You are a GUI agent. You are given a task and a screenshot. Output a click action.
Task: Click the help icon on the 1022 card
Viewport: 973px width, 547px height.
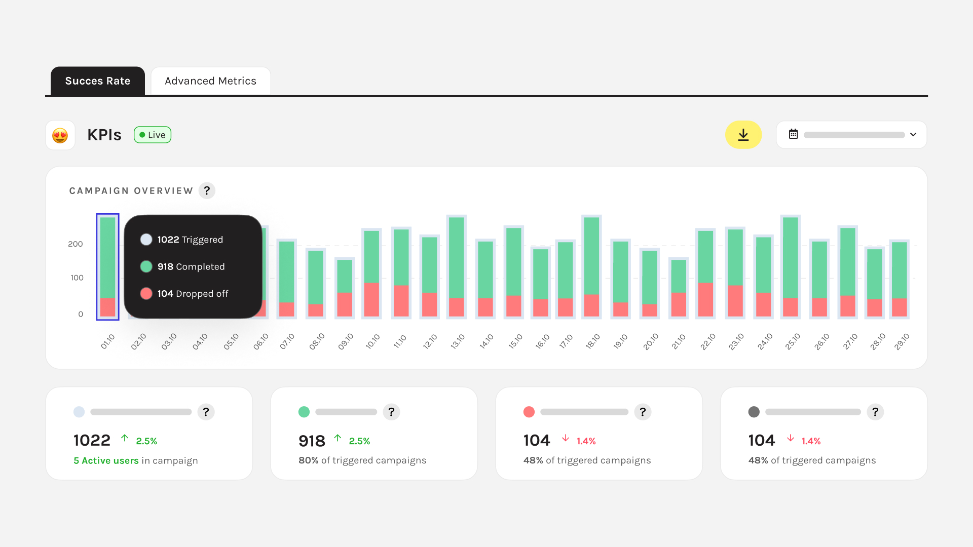coord(206,412)
